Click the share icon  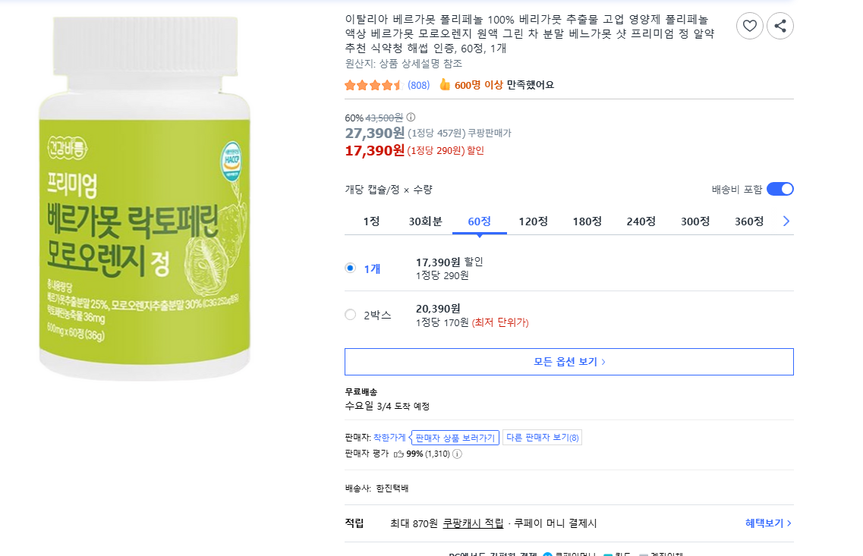click(x=780, y=27)
